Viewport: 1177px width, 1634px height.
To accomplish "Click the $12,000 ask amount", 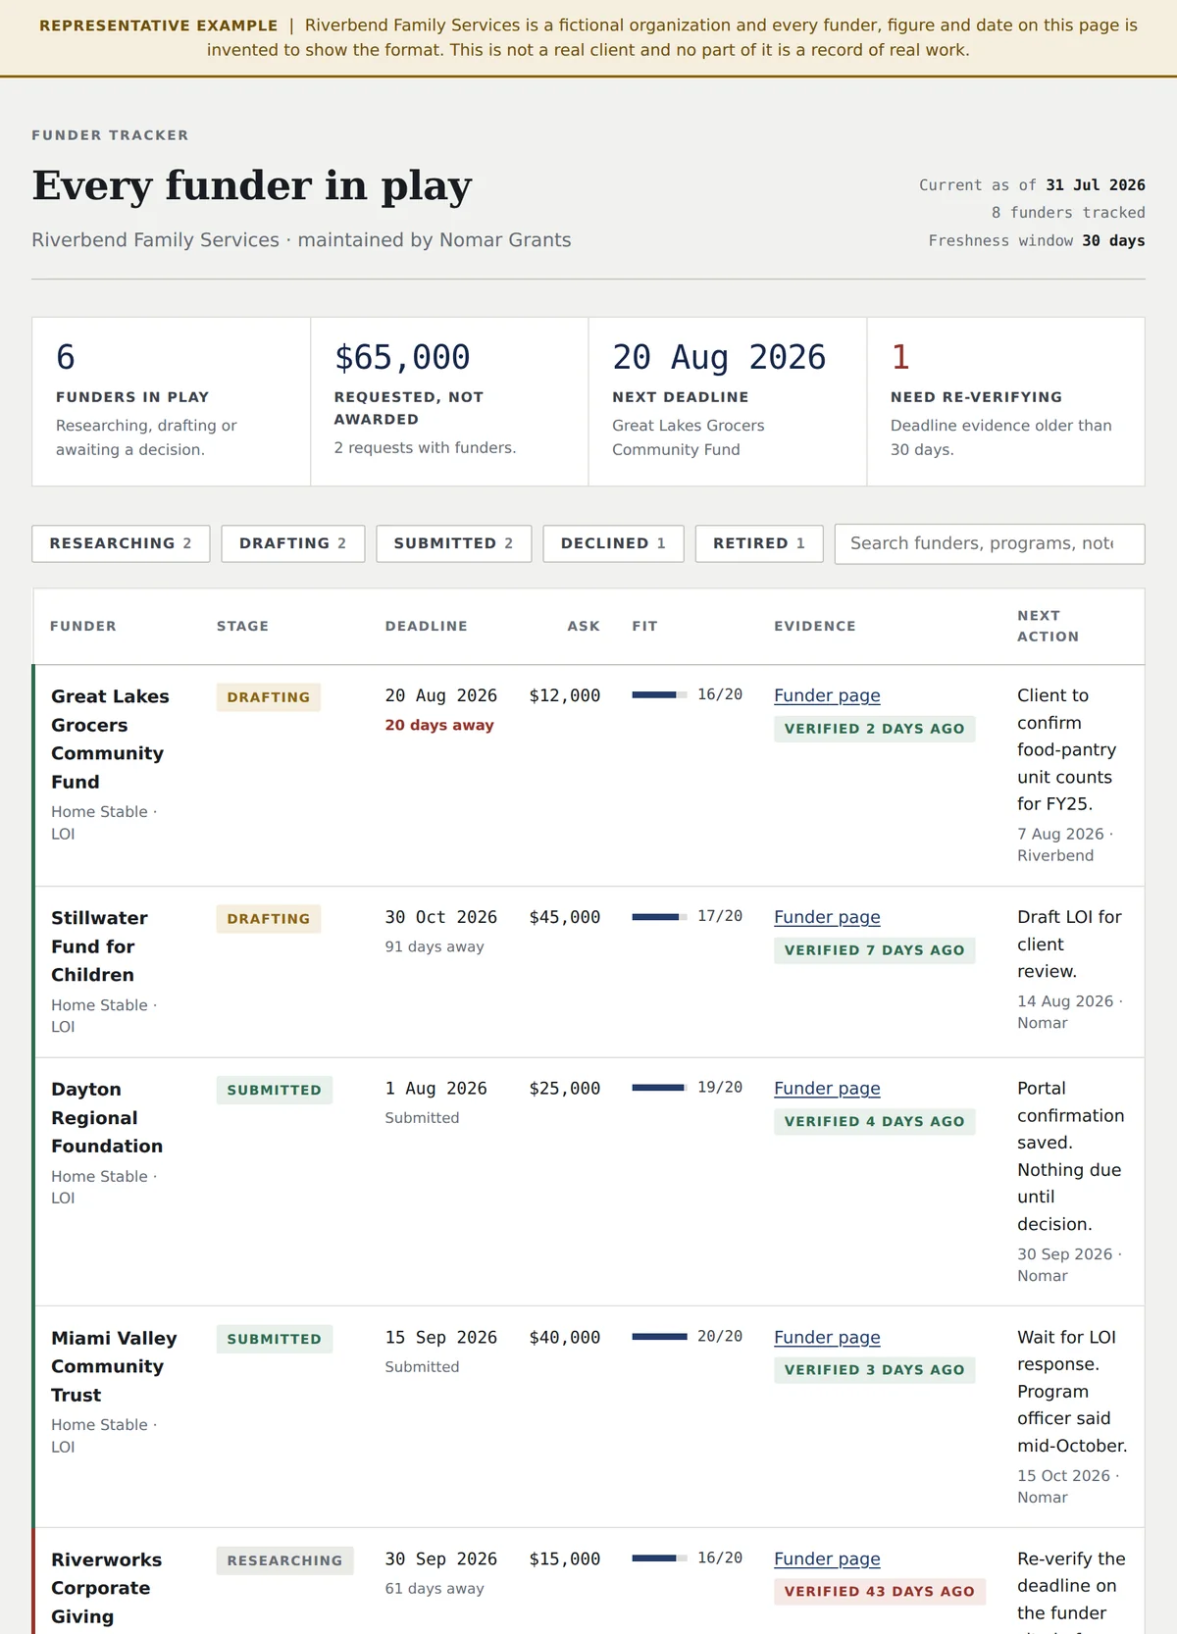I will click(565, 695).
